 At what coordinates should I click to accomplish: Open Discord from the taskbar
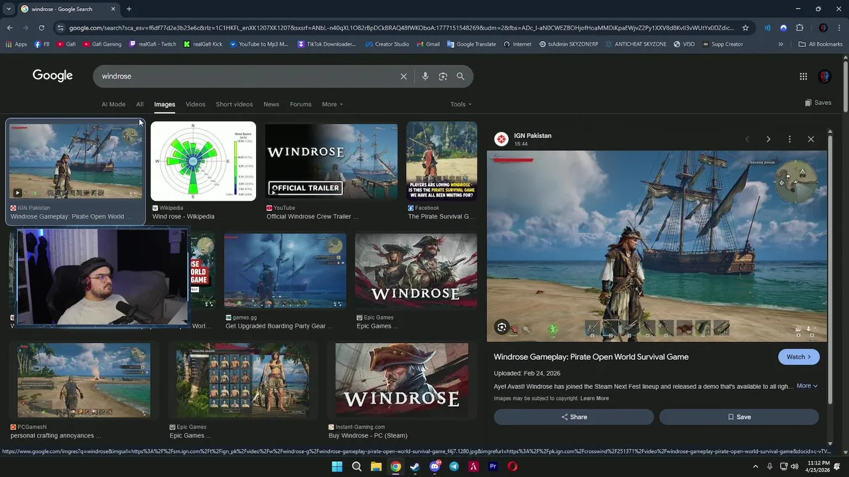(435, 466)
